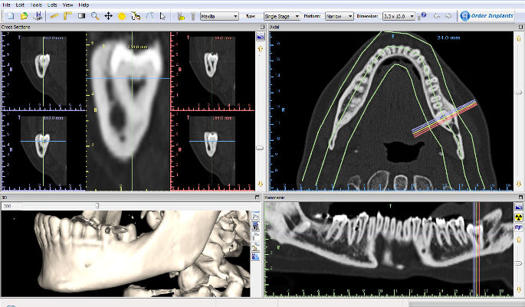
Task: Open the Maxilla jaw dropdown
Action: pyautogui.click(x=219, y=16)
